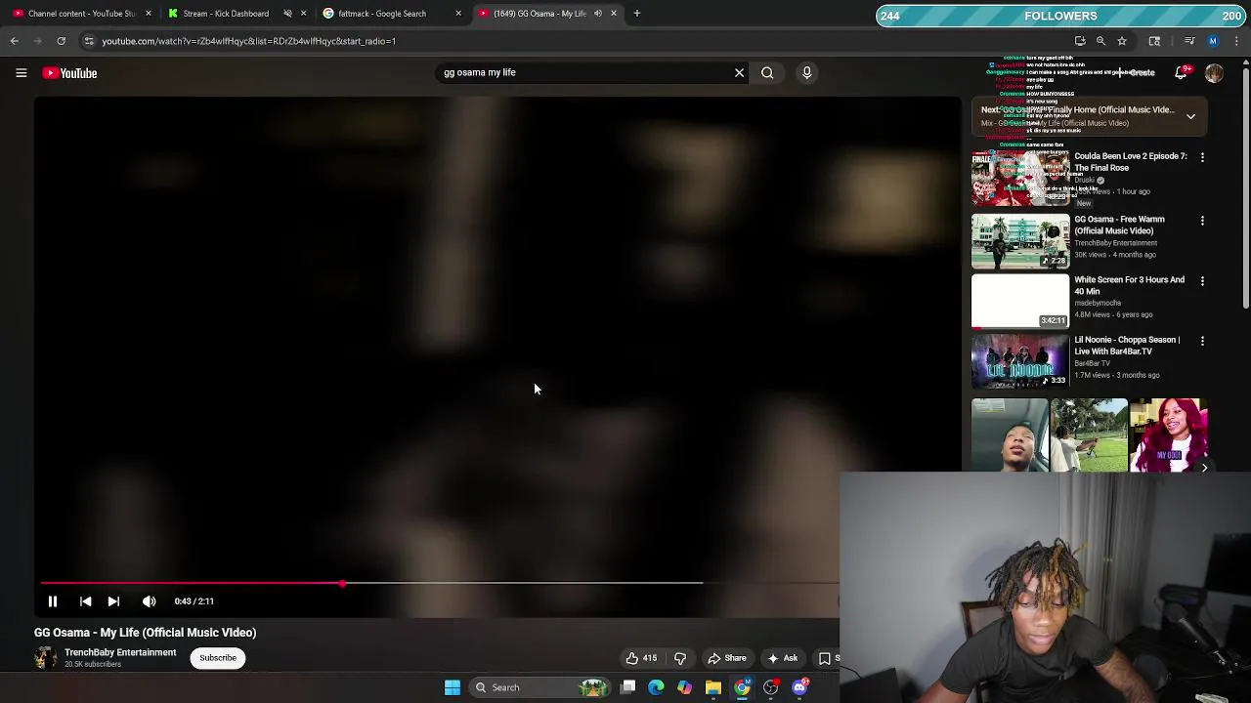Go to the YouTube home logo

pos(69,73)
